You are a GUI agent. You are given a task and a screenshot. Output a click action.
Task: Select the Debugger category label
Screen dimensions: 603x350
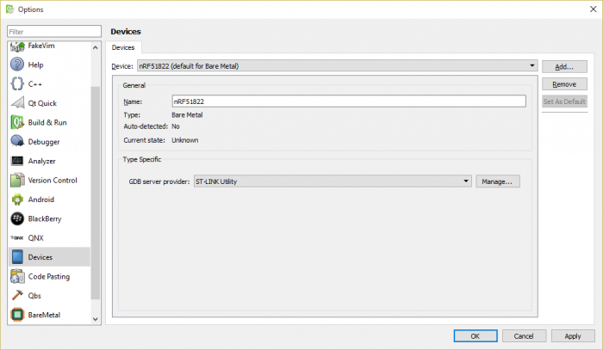tap(43, 142)
